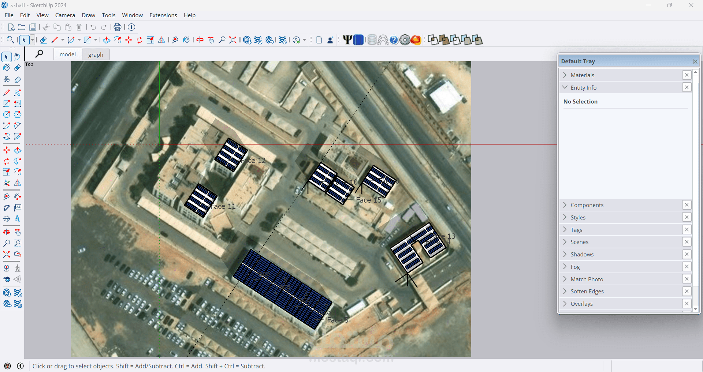
Task: Activate the Freehand drawing tool
Action: [x=18, y=93]
